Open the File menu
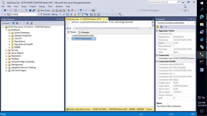This screenshot has width=207, height=116. (x=3, y=6)
